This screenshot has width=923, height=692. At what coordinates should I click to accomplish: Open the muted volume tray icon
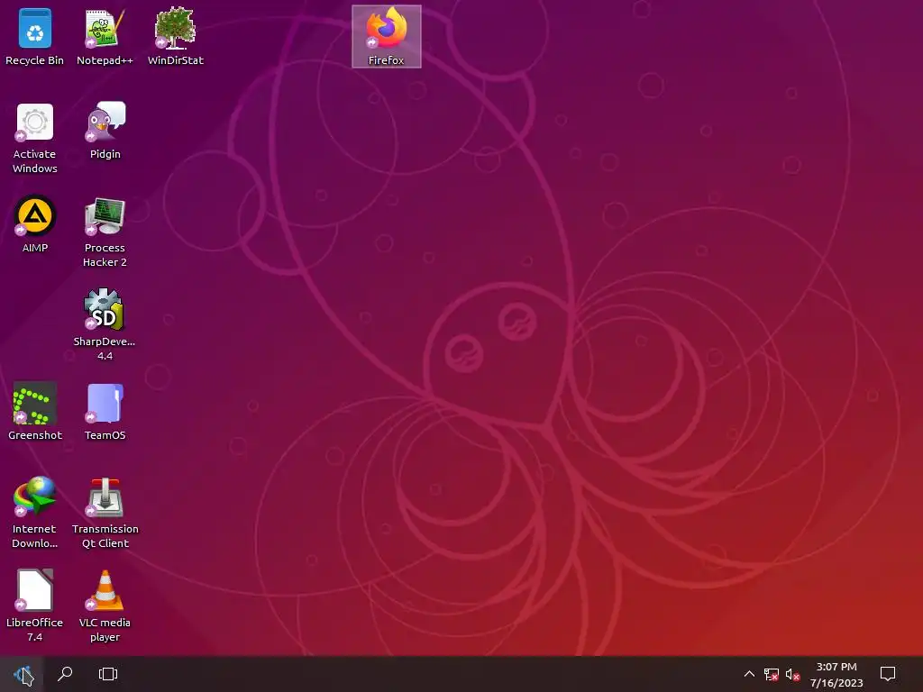(x=792, y=674)
